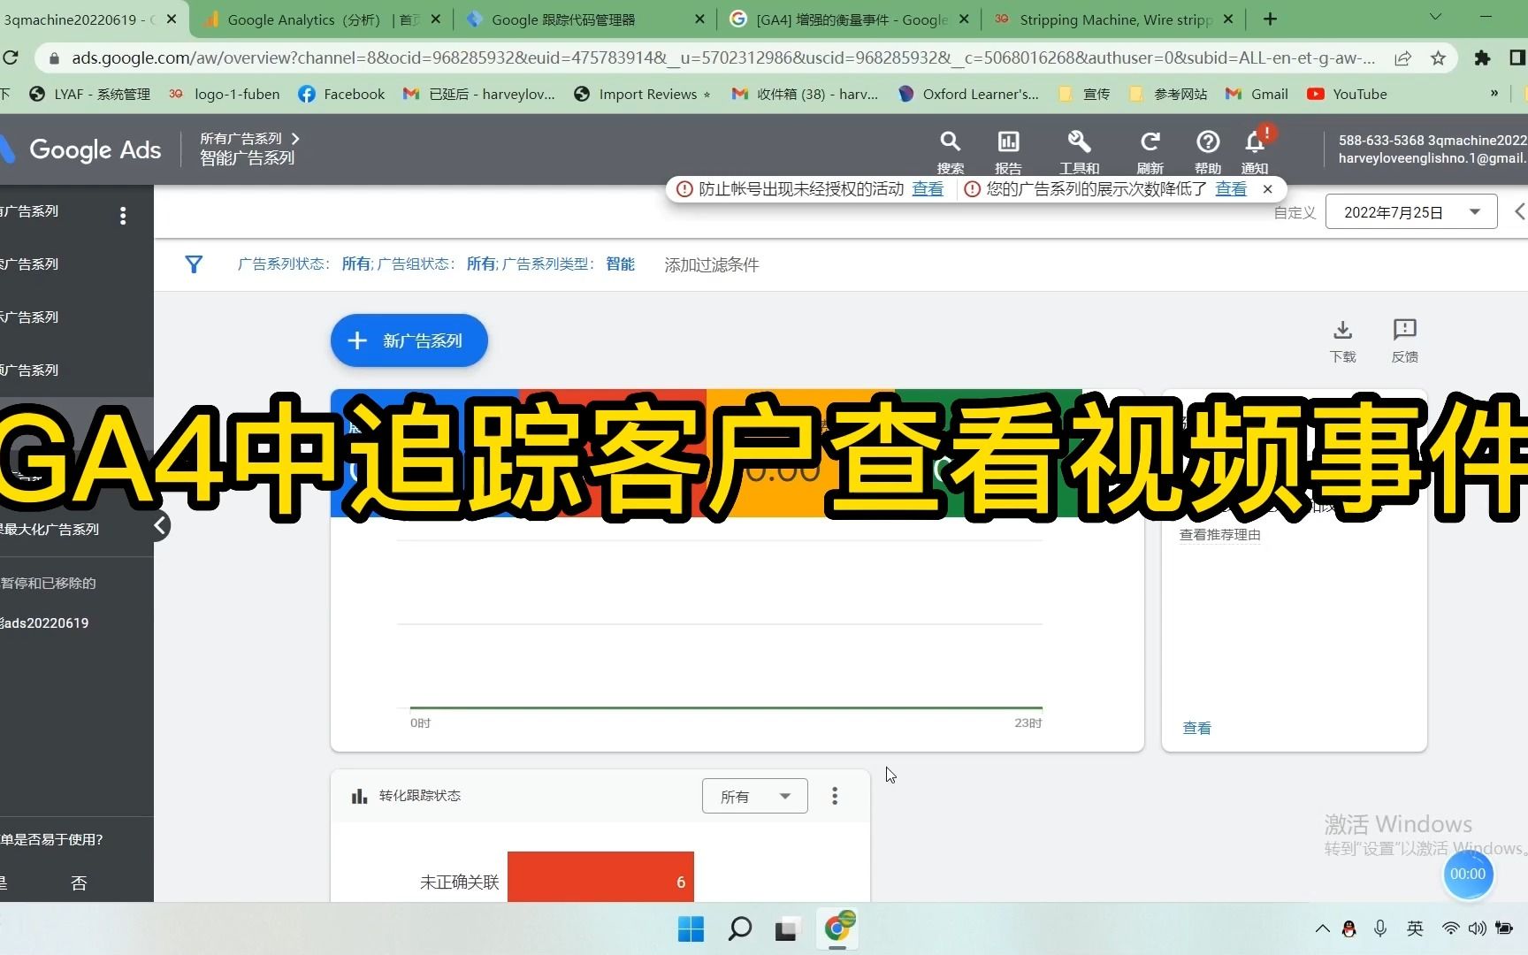Image resolution: width=1528 pixels, height=955 pixels.
Task: Answer 否 to ease-of-use survey
Action: (x=79, y=882)
